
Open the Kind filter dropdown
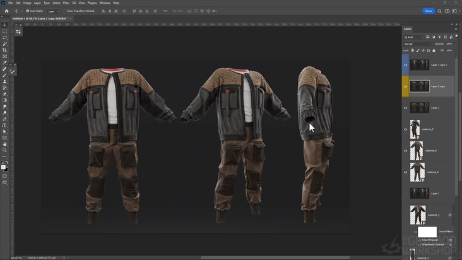pos(413,37)
